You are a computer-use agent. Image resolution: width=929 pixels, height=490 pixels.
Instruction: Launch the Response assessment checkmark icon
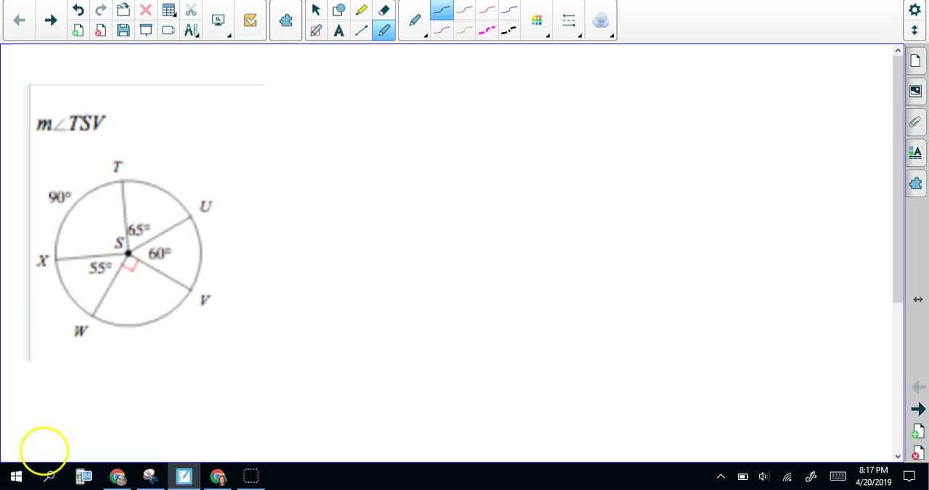[x=250, y=20]
